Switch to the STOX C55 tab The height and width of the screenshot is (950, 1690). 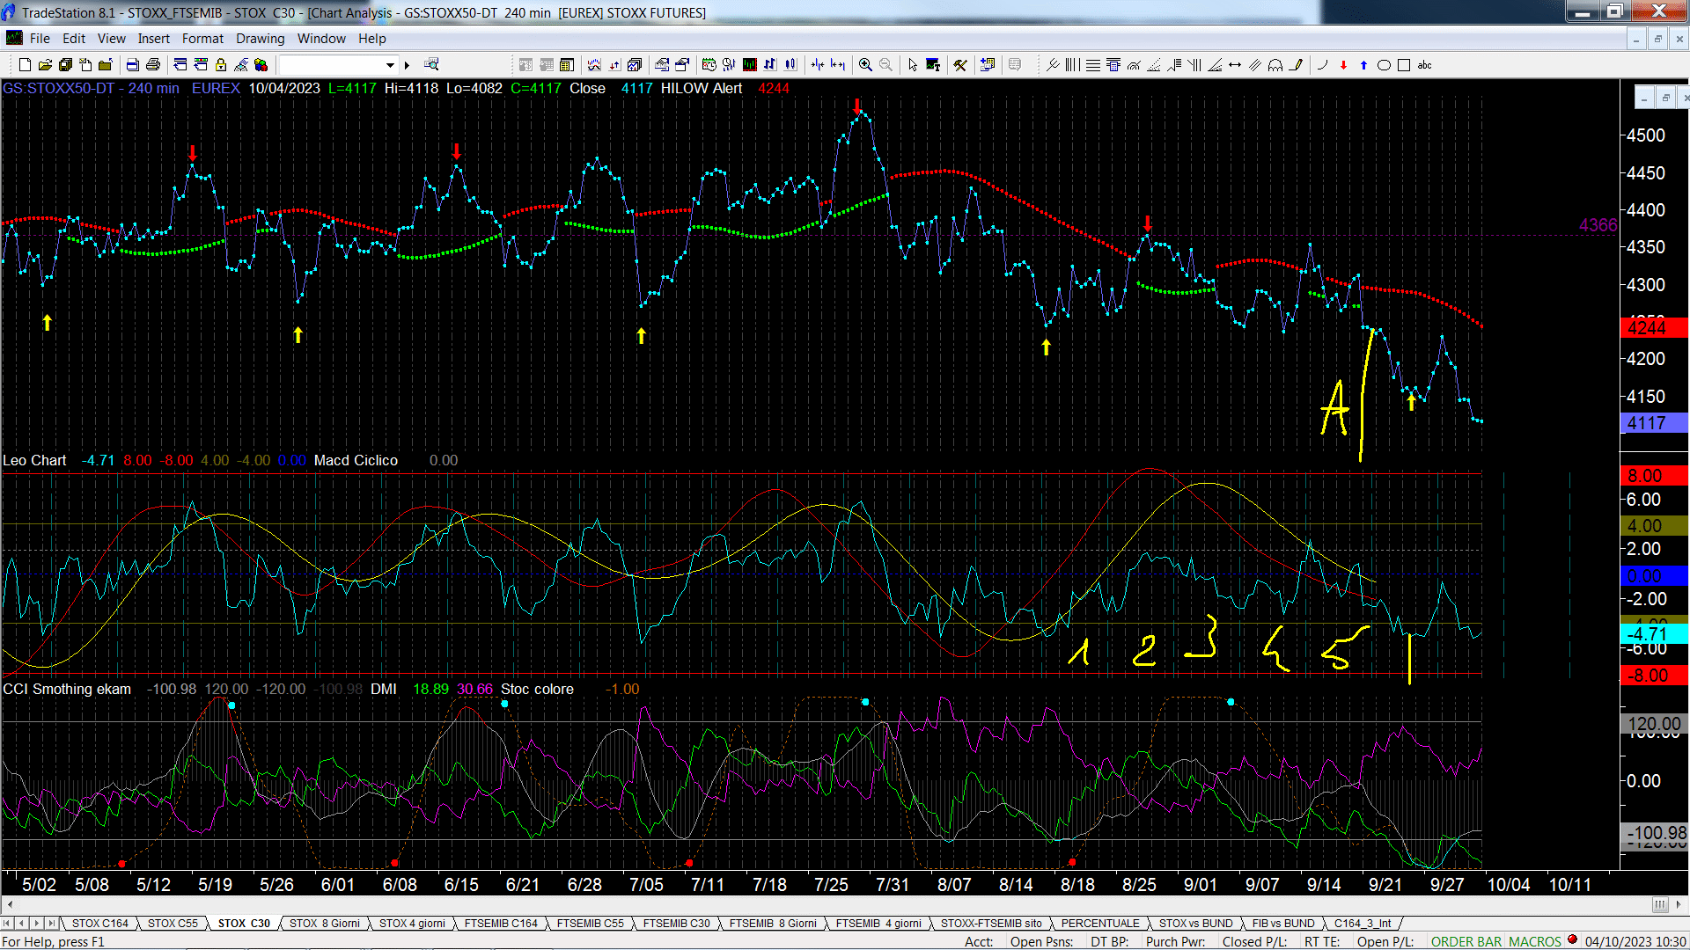coord(173,924)
